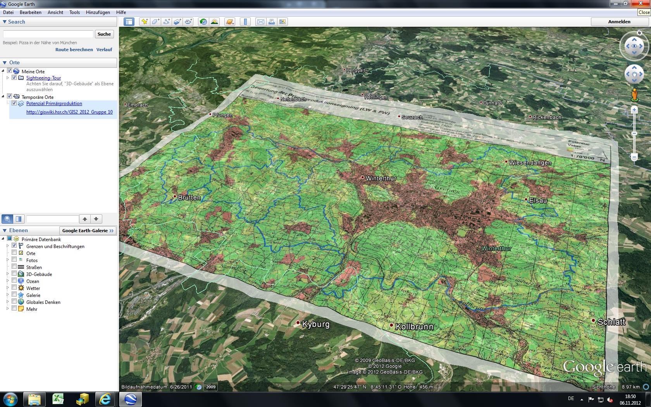
Task: Toggle sunlight across the landscape
Action: (214, 22)
